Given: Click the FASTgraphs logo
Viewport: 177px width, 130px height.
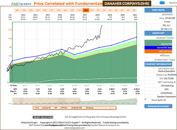Looking at the screenshot, I should tap(21, 4).
